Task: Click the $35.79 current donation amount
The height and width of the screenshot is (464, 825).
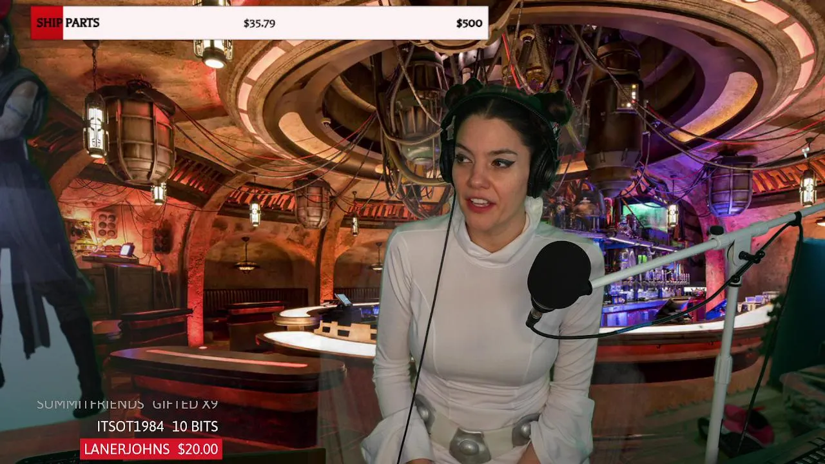Action: pyautogui.click(x=259, y=23)
